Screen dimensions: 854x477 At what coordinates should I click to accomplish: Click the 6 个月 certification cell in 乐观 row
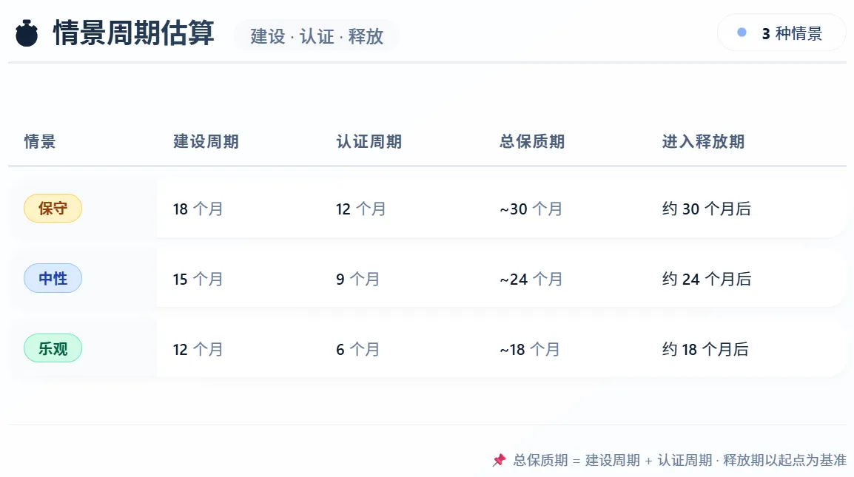click(357, 349)
